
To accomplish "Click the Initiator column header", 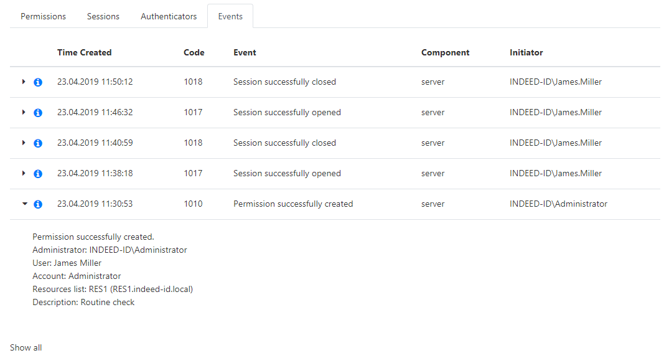I will (x=526, y=52).
